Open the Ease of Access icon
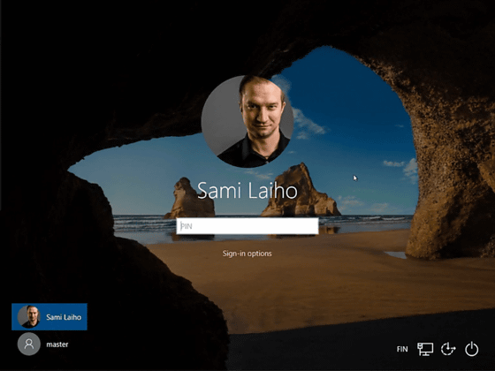The width and height of the screenshot is (495, 371). [448, 349]
